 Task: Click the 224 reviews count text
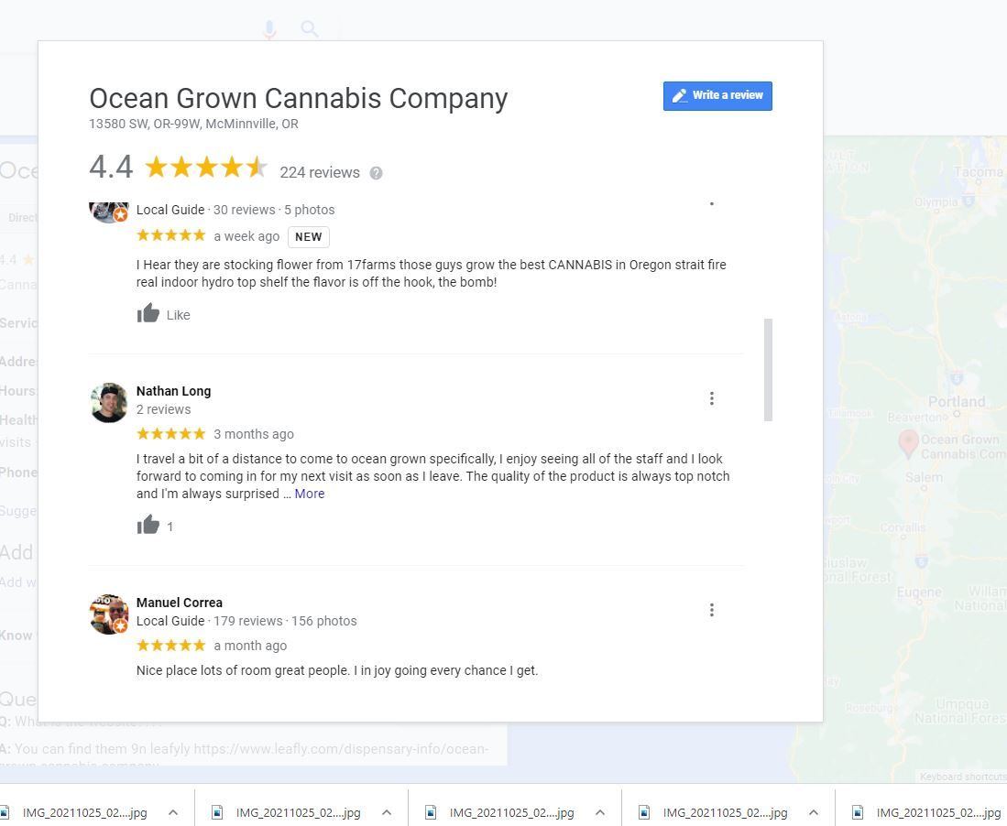pos(320,173)
